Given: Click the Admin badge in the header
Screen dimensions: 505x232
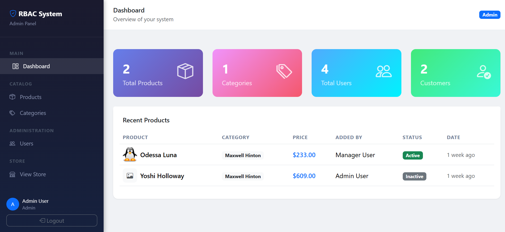Looking at the screenshot, I should pos(490,15).
